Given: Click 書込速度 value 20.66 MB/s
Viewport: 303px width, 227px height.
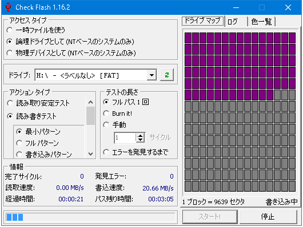Looking at the screenshot, I should point(158,188).
